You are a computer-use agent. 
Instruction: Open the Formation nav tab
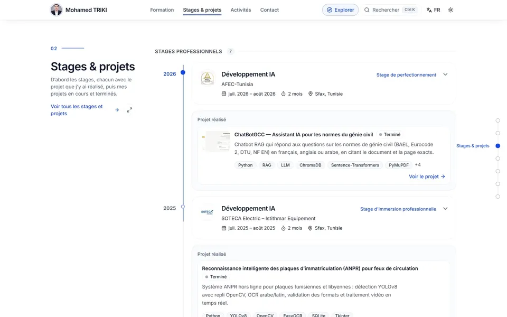click(x=162, y=10)
